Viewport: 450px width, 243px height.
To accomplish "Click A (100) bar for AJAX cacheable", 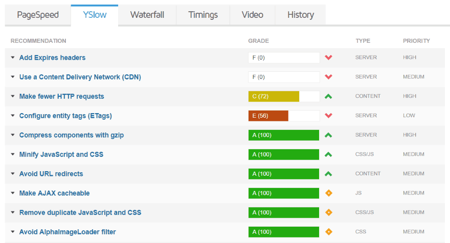I will (284, 193).
